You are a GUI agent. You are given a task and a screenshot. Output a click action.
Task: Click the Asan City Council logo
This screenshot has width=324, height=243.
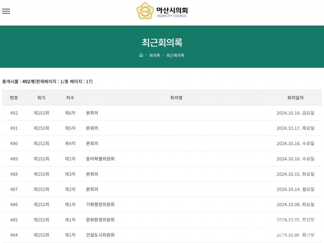tap(162, 11)
